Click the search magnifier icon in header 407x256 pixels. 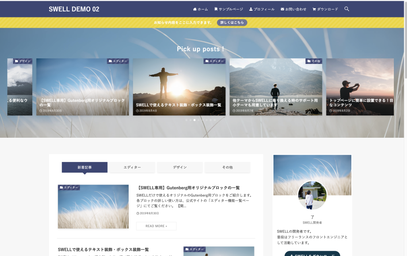pos(347,9)
